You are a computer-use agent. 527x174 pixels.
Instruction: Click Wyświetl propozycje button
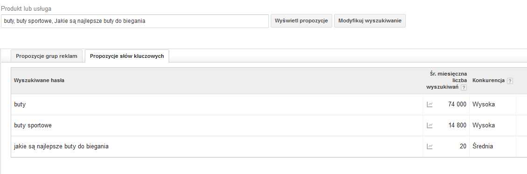301,21
